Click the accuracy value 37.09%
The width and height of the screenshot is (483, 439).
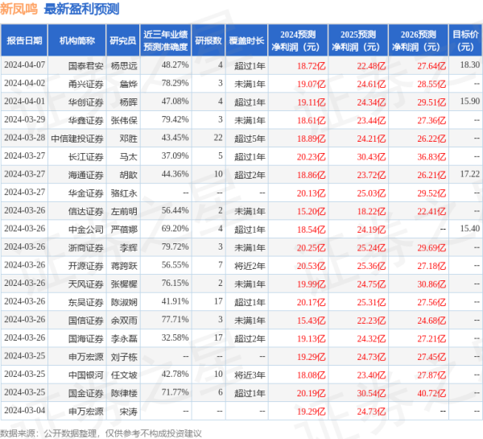pyautogui.click(x=175, y=155)
